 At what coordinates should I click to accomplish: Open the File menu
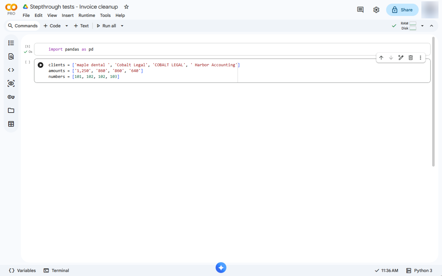[x=26, y=15]
